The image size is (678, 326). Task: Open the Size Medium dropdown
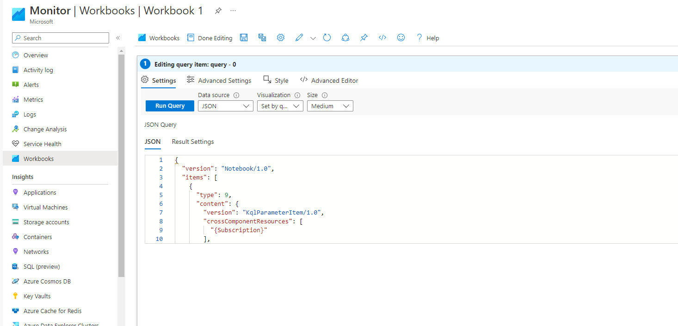(330, 106)
